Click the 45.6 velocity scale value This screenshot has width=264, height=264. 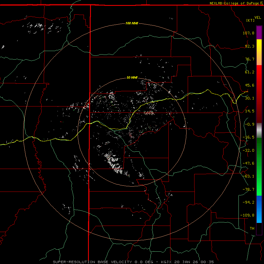pyautogui.click(x=250, y=85)
